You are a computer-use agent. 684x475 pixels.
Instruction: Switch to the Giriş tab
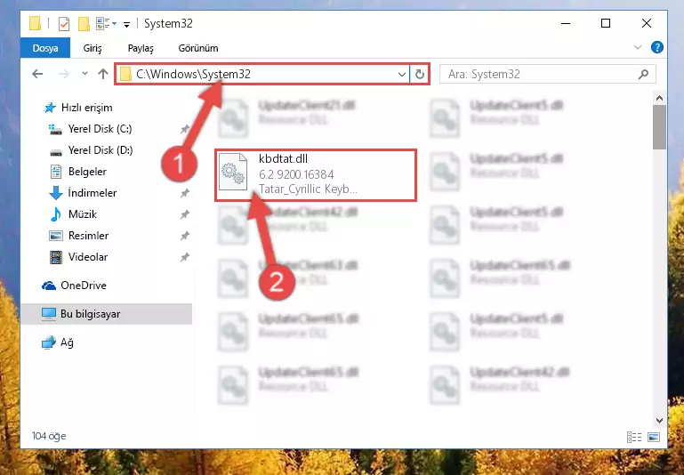click(93, 48)
